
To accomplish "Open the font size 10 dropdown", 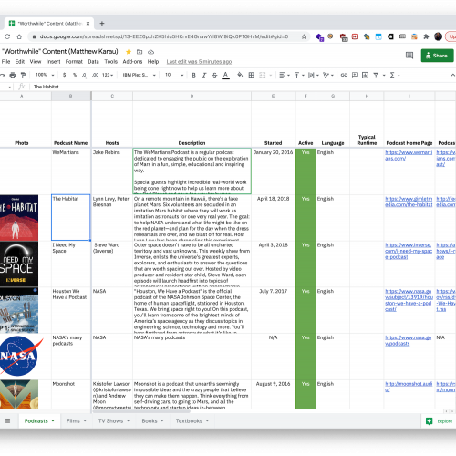I will click(x=174, y=75).
